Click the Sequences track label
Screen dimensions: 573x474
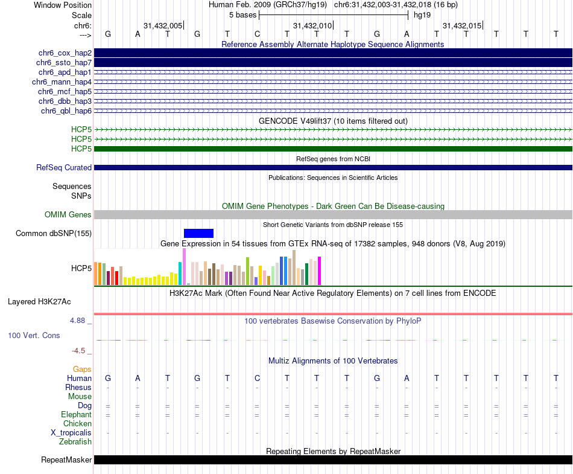click(72, 186)
